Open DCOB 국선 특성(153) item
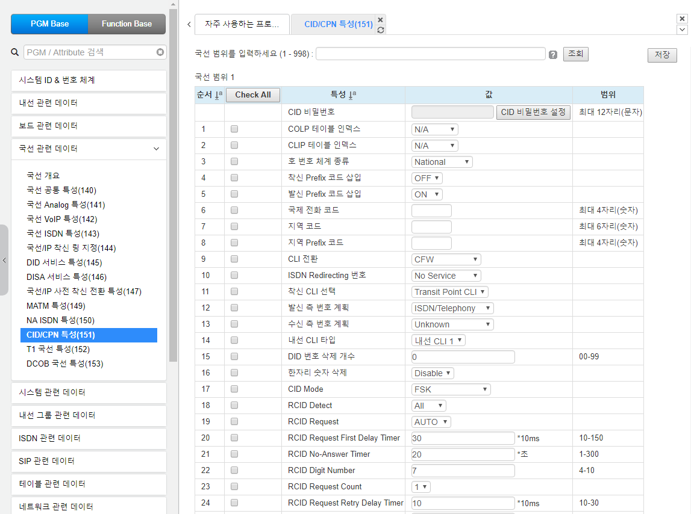This screenshot has width=691, height=514. click(x=65, y=364)
